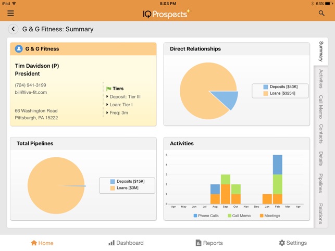The width and height of the screenshot is (335, 251).
Task: Open the Call Memo side tab
Action: click(321, 107)
